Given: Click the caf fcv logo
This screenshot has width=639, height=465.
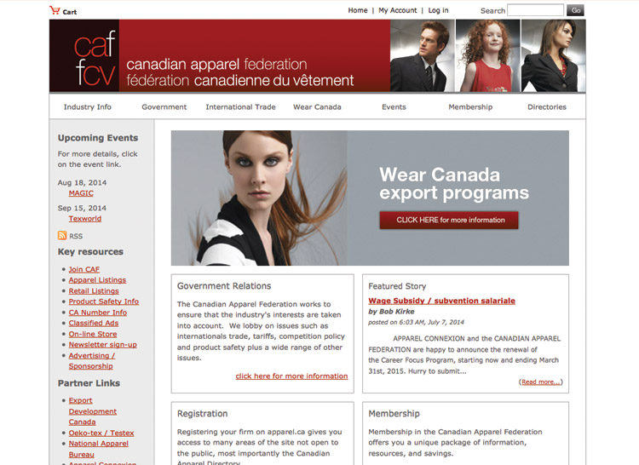Looking at the screenshot, I should (x=95, y=58).
